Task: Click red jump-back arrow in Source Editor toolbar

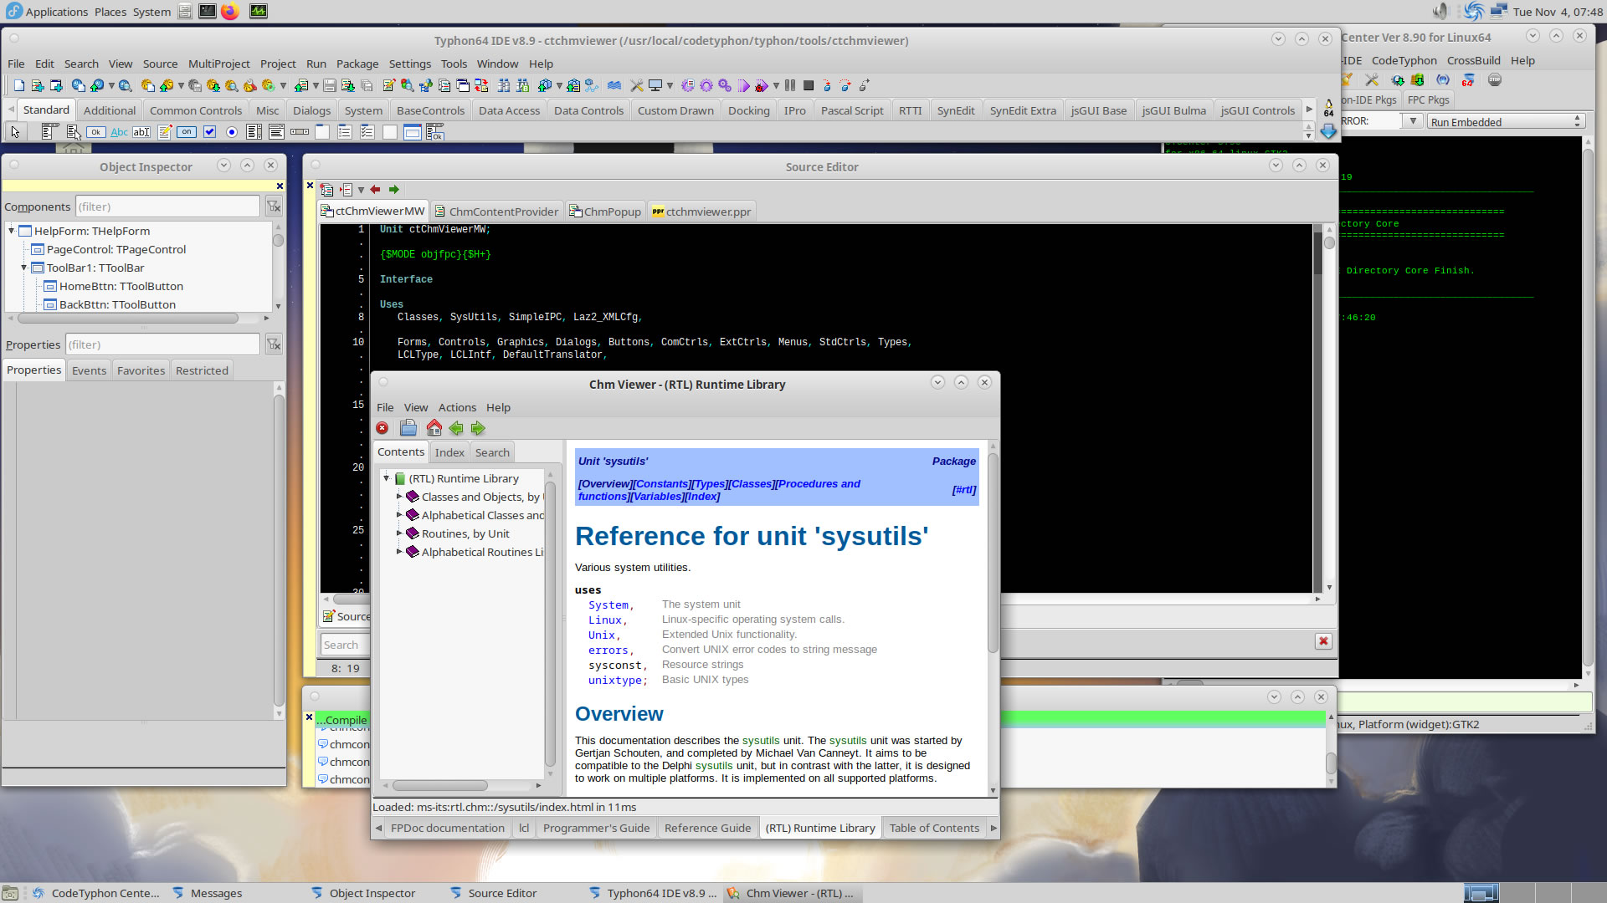Action: tap(376, 190)
